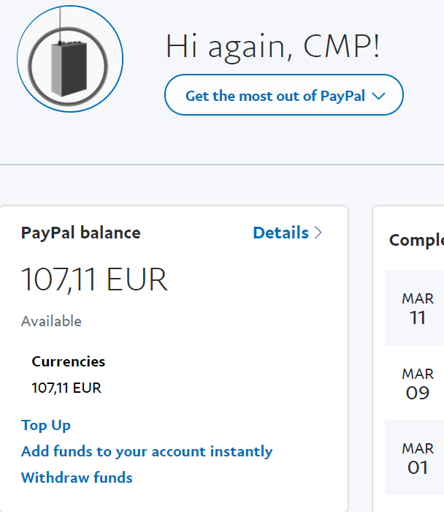Open the balance Details link

280,233
